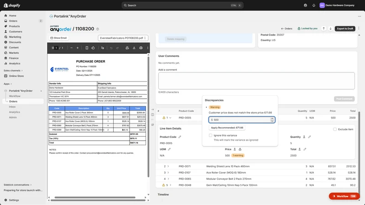Go to previous order with up arrow

pyautogui.click(x=323, y=28)
